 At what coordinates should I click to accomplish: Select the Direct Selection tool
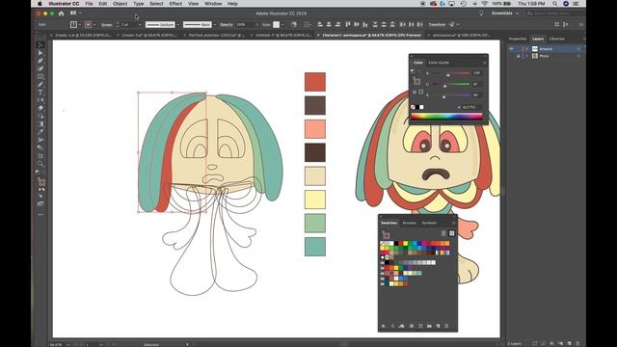point(40,53)
